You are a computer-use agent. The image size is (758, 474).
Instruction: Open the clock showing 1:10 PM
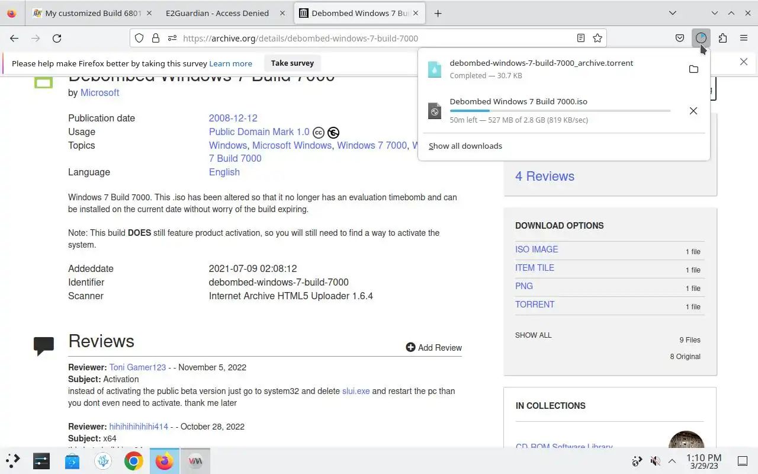(x=704, y=461)
